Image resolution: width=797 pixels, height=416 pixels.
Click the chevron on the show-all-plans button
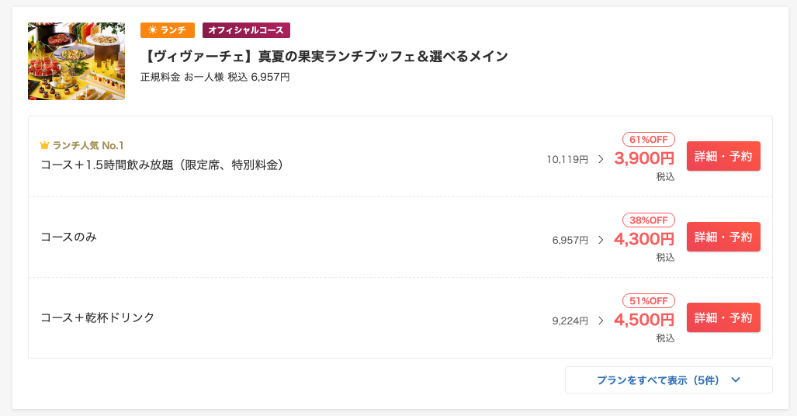(736, 380)
